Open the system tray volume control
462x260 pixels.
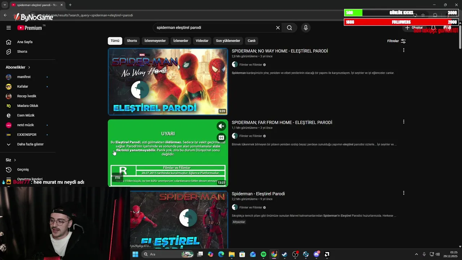437,254
